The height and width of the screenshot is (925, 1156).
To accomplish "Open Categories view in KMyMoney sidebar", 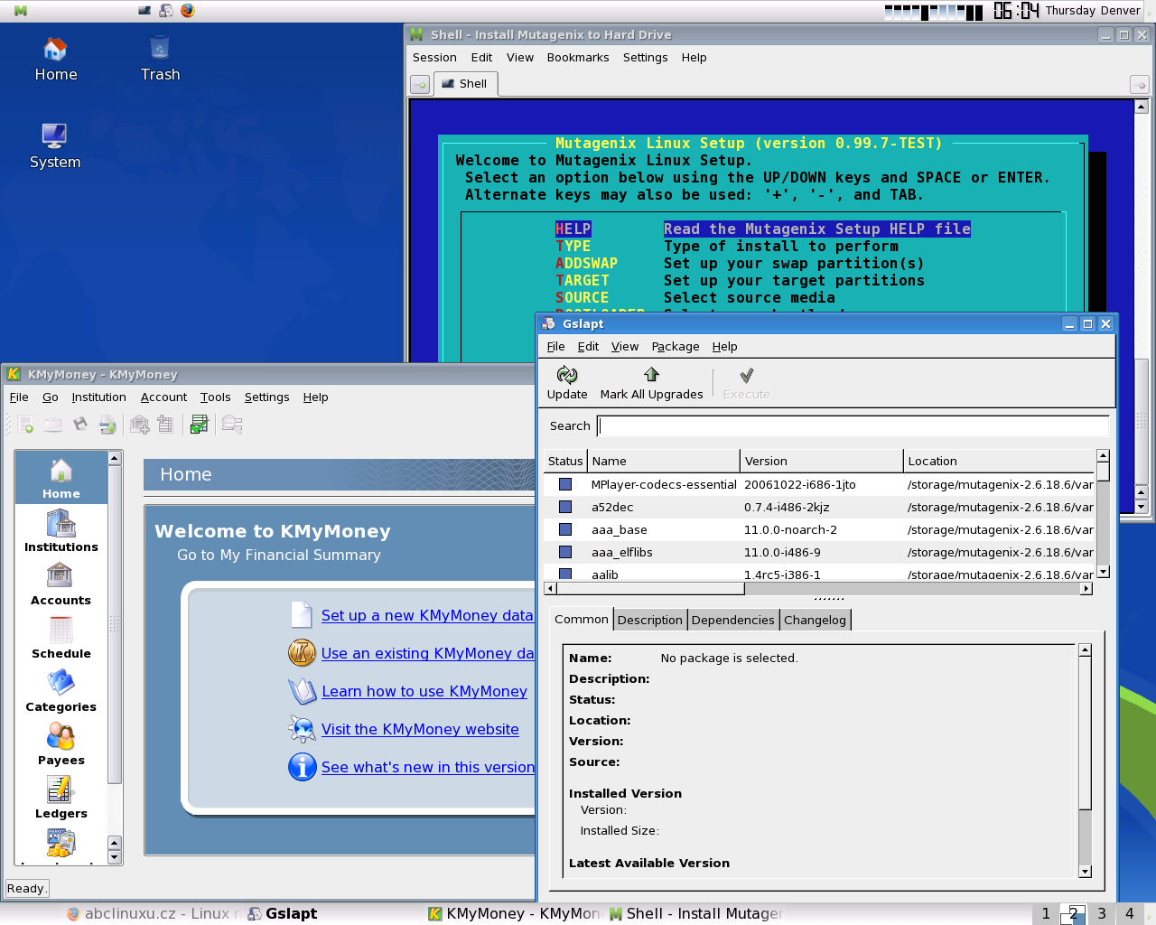I will pos(61,691).
